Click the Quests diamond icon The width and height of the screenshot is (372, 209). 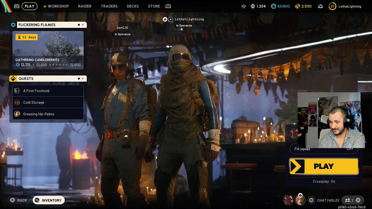(x=13, y=79)
